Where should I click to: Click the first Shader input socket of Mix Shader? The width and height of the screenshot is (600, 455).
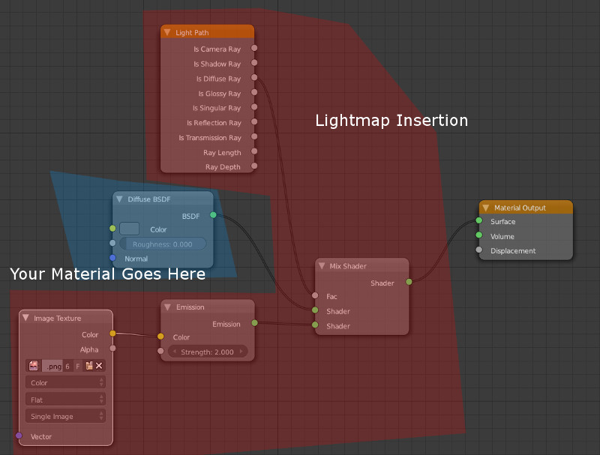click(x=315, y=310)
